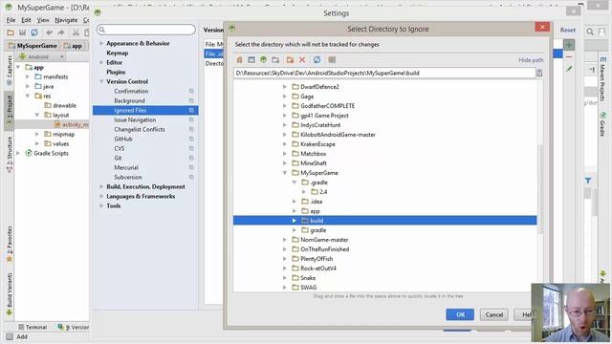Click the module directory folder icon

[x=275, y=59]
